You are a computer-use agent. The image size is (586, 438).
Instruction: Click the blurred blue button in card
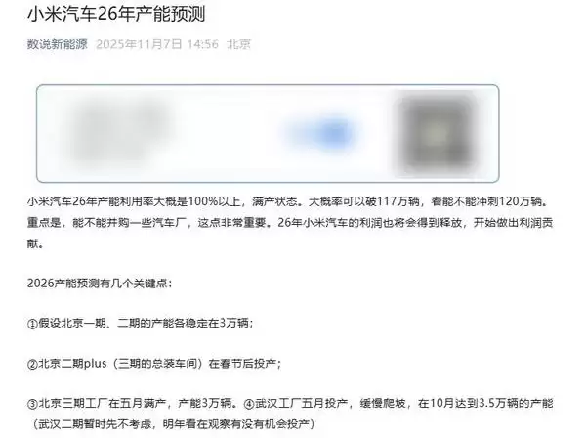[320, 133]
